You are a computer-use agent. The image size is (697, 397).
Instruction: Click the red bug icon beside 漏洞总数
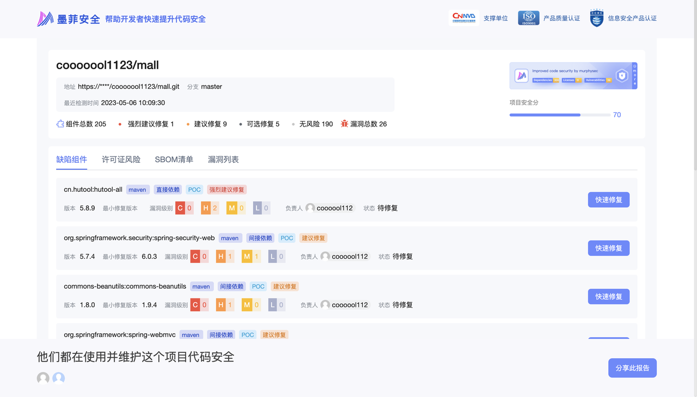point(344,124)
